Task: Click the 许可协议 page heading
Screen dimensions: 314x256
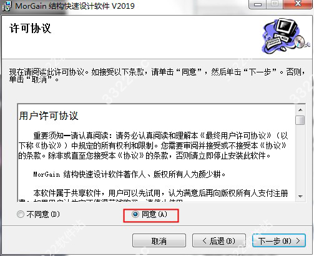Action: point(30,28)
